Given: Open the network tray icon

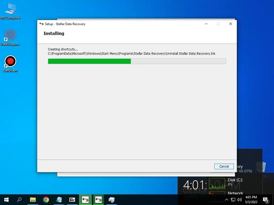Looking at the screenshot, I should [x=233, y=200].
